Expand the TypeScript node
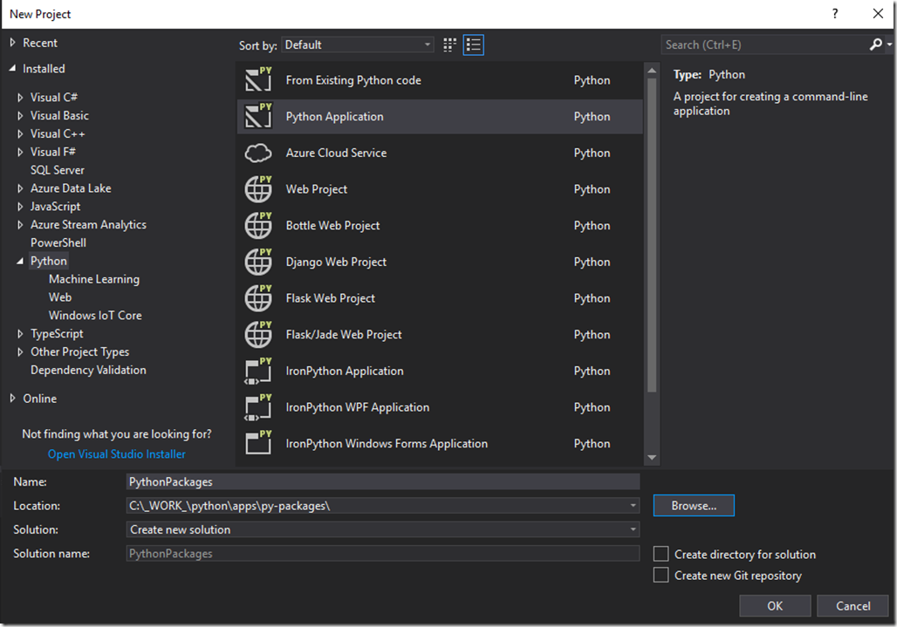Viewport: 897px width, 627px height. pos(20,334)
